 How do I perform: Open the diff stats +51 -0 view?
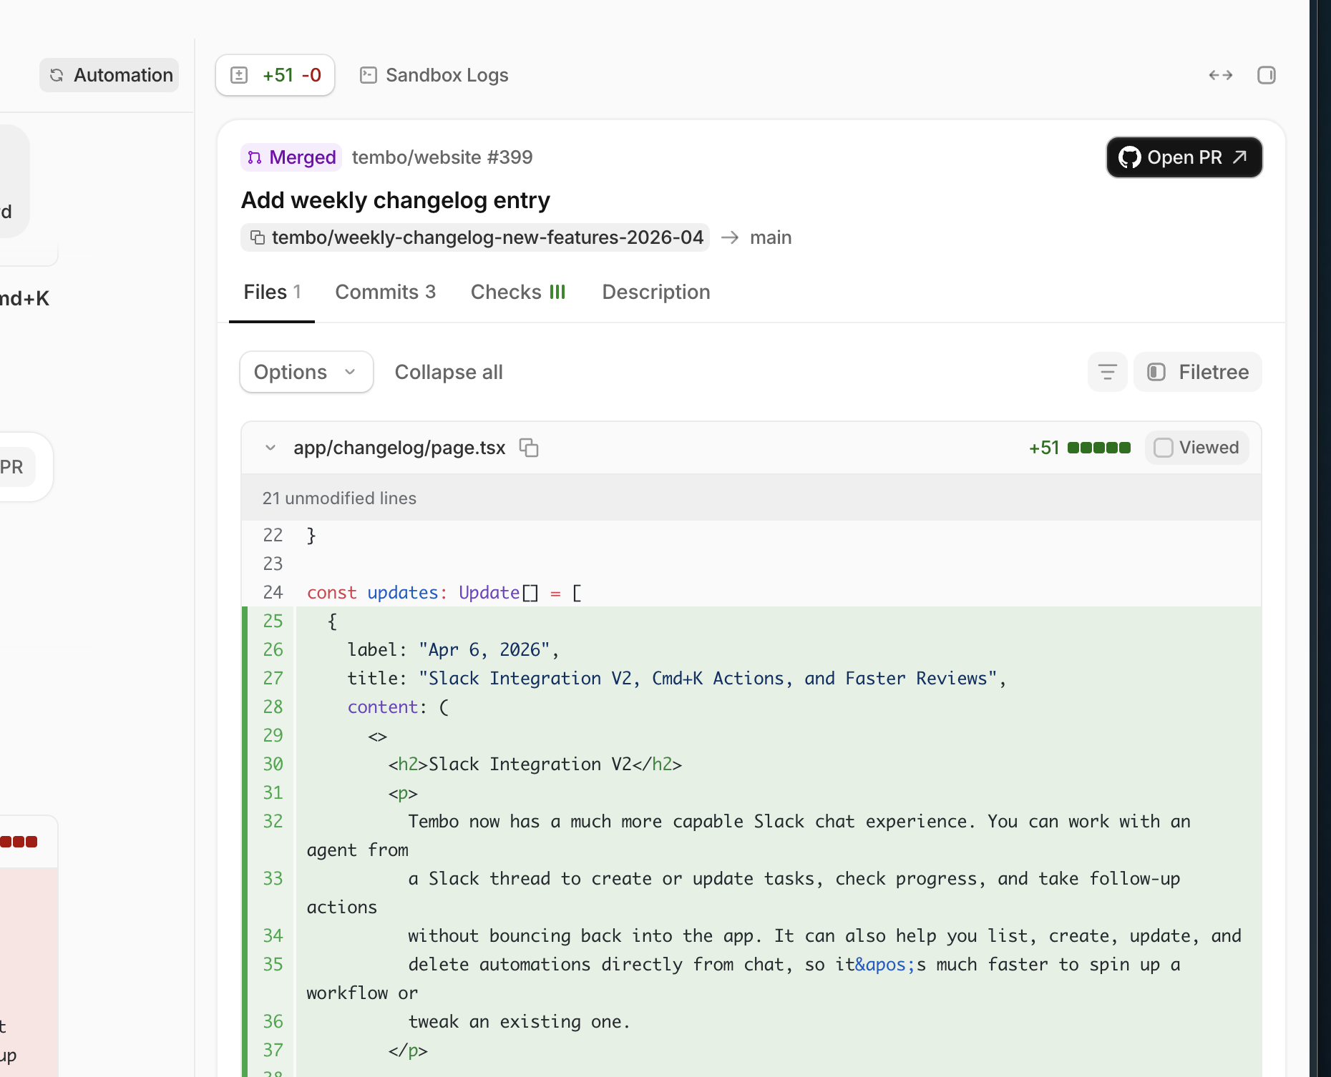pyautogui.click(x=276, y=75)
